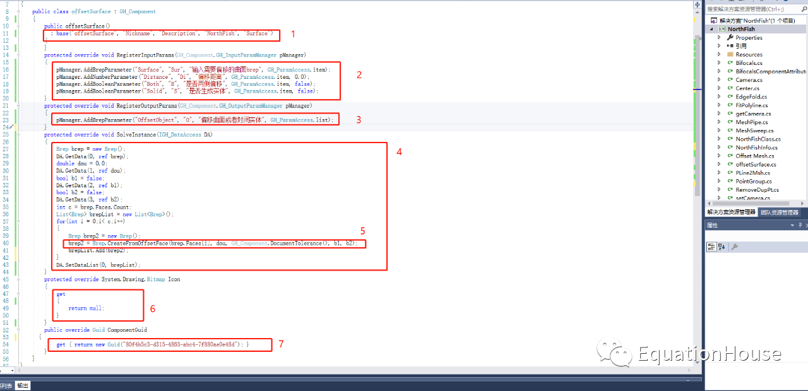The height and width of the screenshot is (391, 808).
Task: Click the wrench icon beside Properties node
Action: pyautogui.click(x=730, y=37)
